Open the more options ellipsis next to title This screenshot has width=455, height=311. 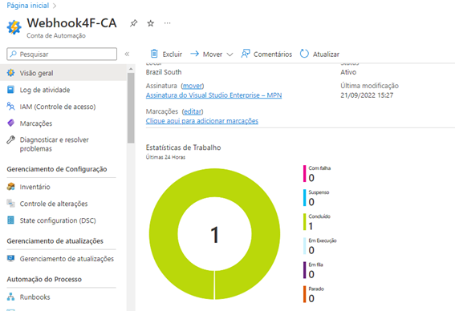pyautogui.click(x=168, y=23)
